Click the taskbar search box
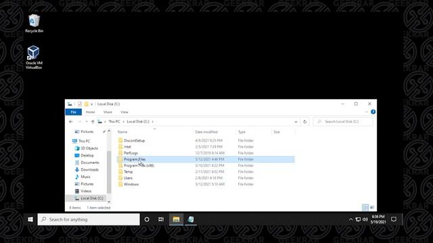The width and height of the screenshot is (433, 243). click(x=89, y=219)
